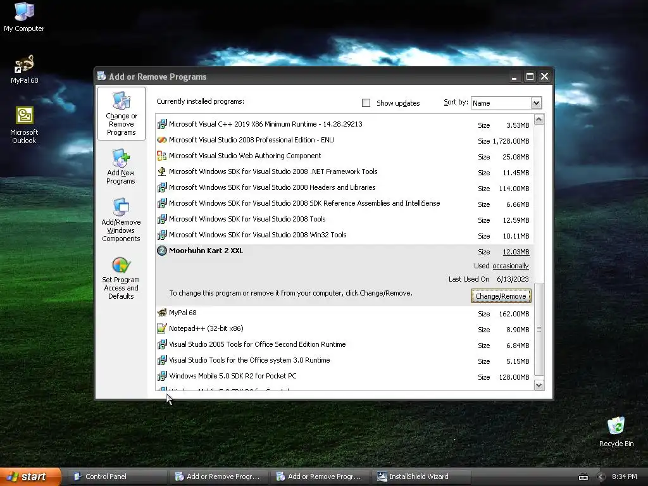Switch to Control Panel in the taskbar
The image size is (648, 486).
click(117, 477)
